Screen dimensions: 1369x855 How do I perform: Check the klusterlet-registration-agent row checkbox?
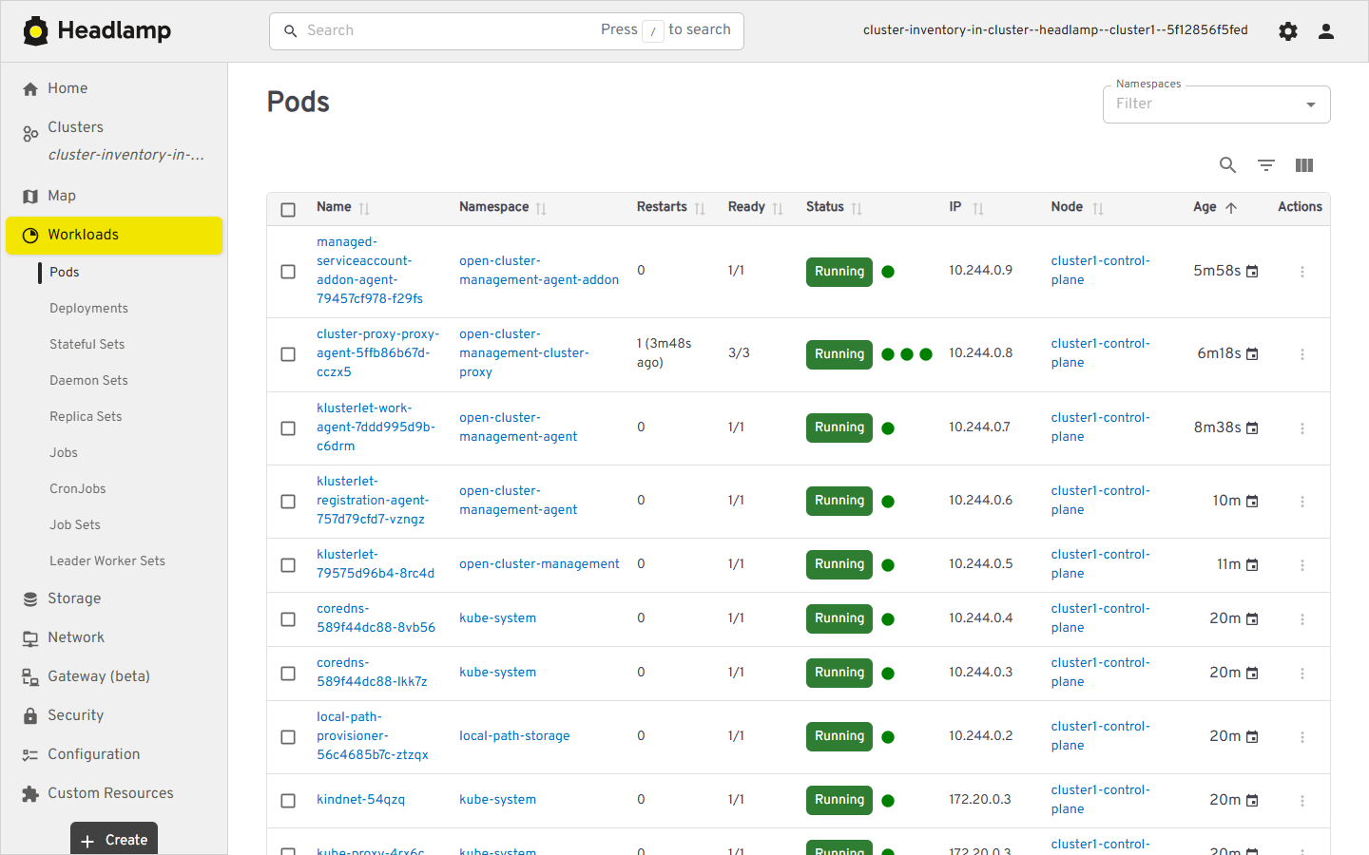(x=288, y=502)
